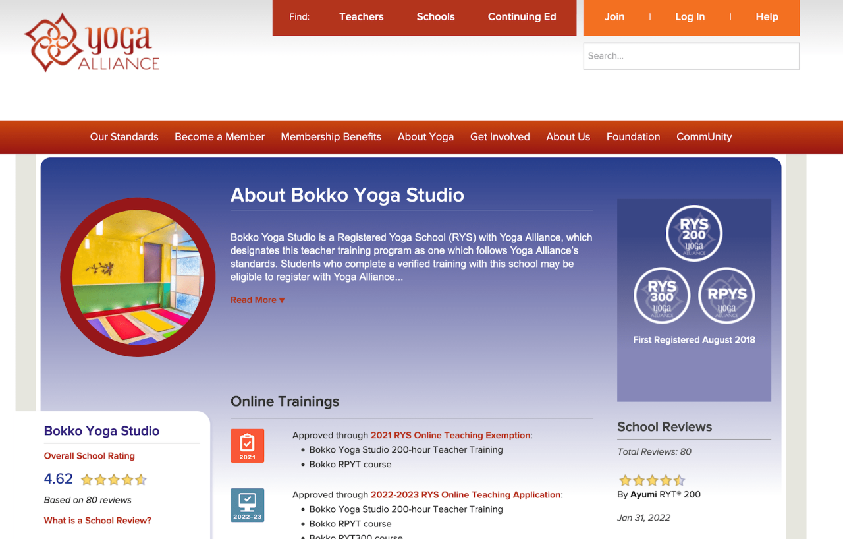This screenshot has width=843, height=539.
Task: Click the star rating above Ayumi's review
Action: click(x=651, y=480)
